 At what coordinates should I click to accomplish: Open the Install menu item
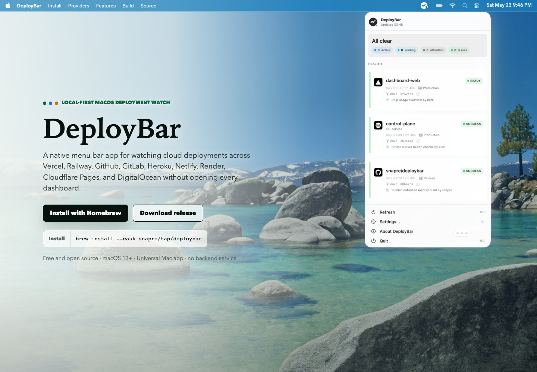coord(55,6)
